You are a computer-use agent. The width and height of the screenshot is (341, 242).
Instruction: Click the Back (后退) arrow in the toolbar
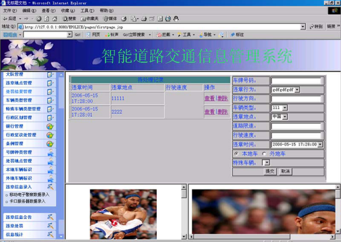click(9, 19)
